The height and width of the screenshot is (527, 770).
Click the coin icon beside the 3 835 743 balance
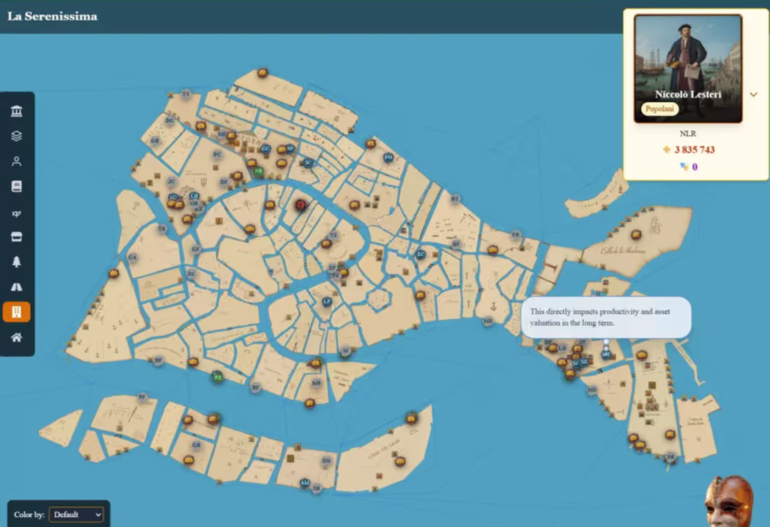point(665,149)
